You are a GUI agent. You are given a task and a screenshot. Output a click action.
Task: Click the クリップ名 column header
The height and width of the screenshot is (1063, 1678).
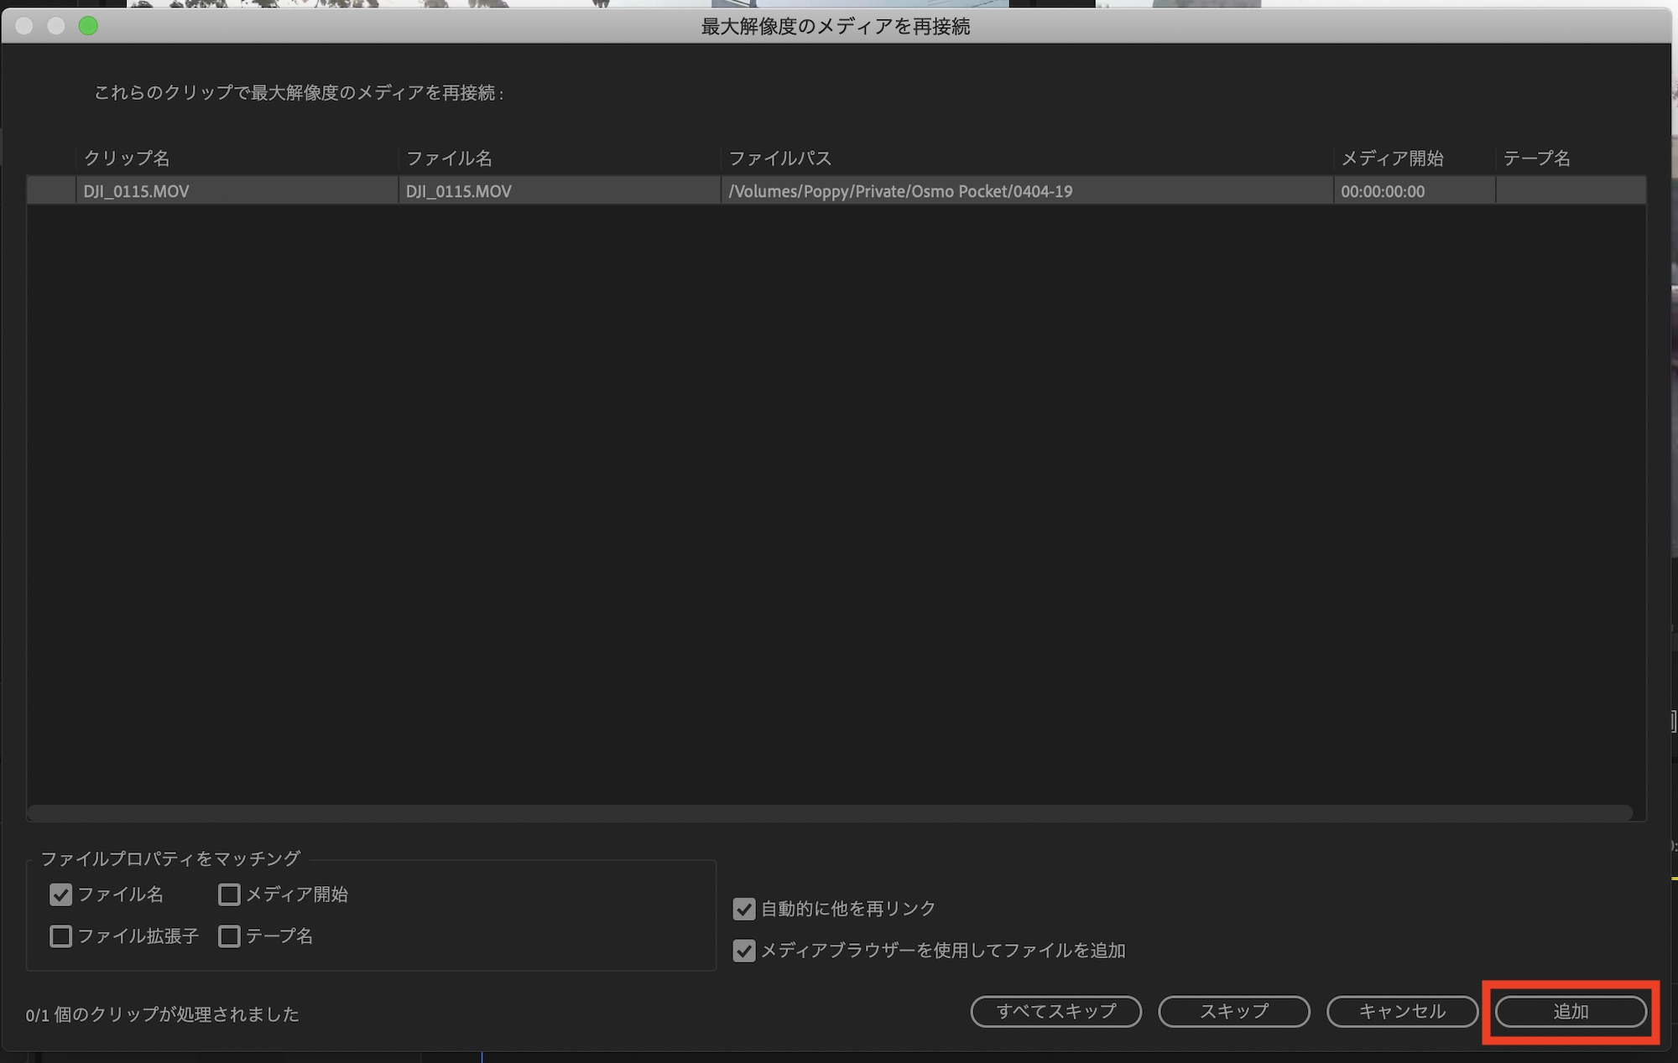(x=127, y=158)
